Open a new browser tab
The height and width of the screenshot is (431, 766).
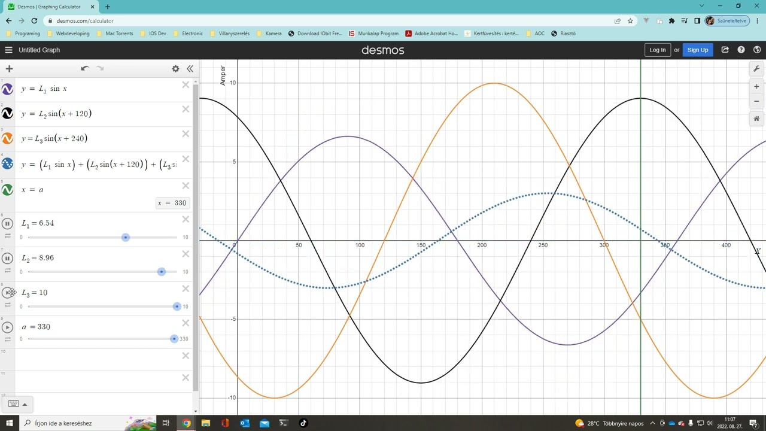tap(108, 7)
